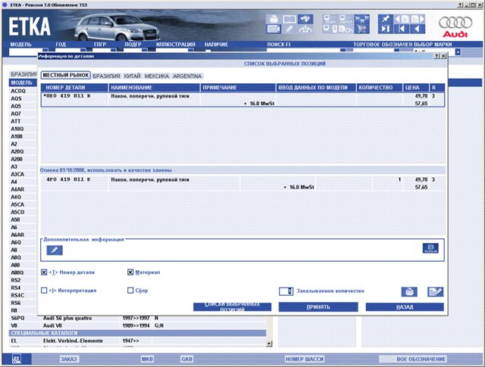
Task: Click the scroll icon in additional info panel
Action: pyautogui.click(x=430, y=248)
